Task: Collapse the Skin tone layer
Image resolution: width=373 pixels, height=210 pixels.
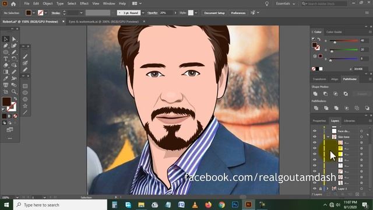Action: (328, 137)
